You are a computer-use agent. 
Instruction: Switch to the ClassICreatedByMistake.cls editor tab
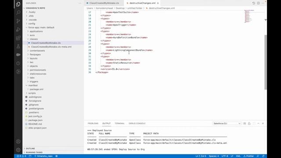coord(104,3)
